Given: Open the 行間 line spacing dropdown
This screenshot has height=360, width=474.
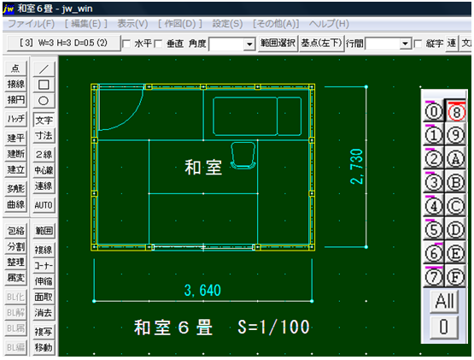Looking at the screenshot, I should [x=405, y=44].
